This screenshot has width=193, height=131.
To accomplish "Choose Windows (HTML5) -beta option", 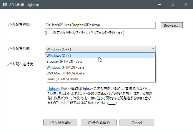I will 100,67.
